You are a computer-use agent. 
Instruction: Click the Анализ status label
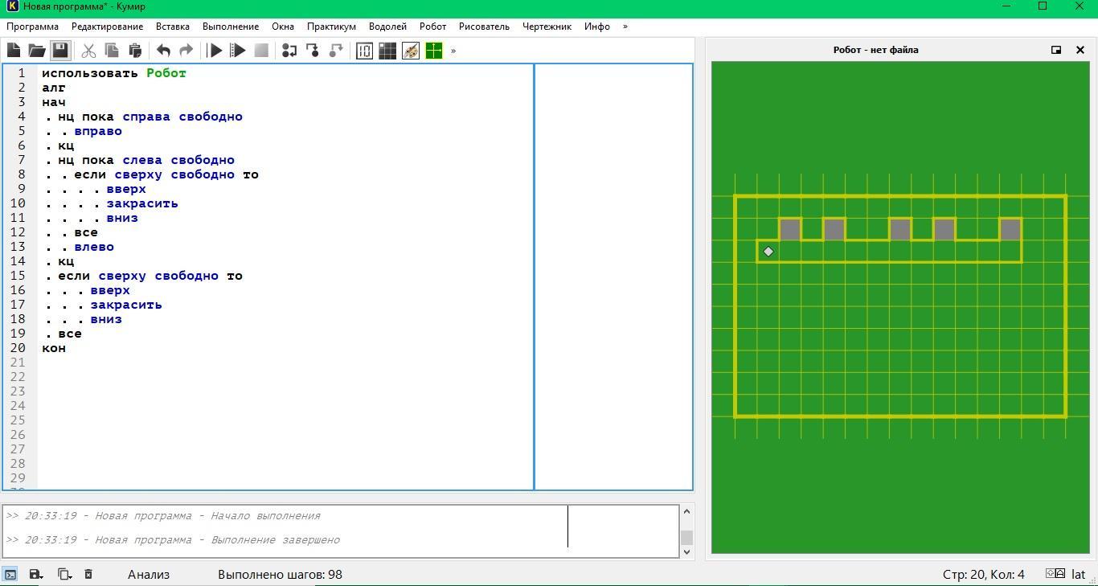pyautogui.click(x=149, y=574)
